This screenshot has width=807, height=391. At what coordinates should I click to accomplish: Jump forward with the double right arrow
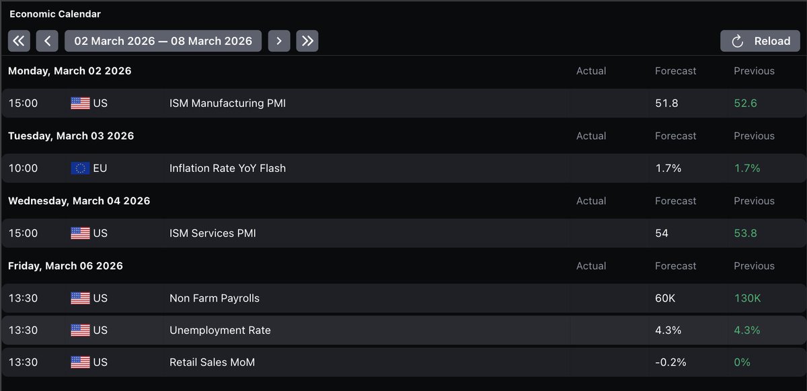click(x=307, y=41)
